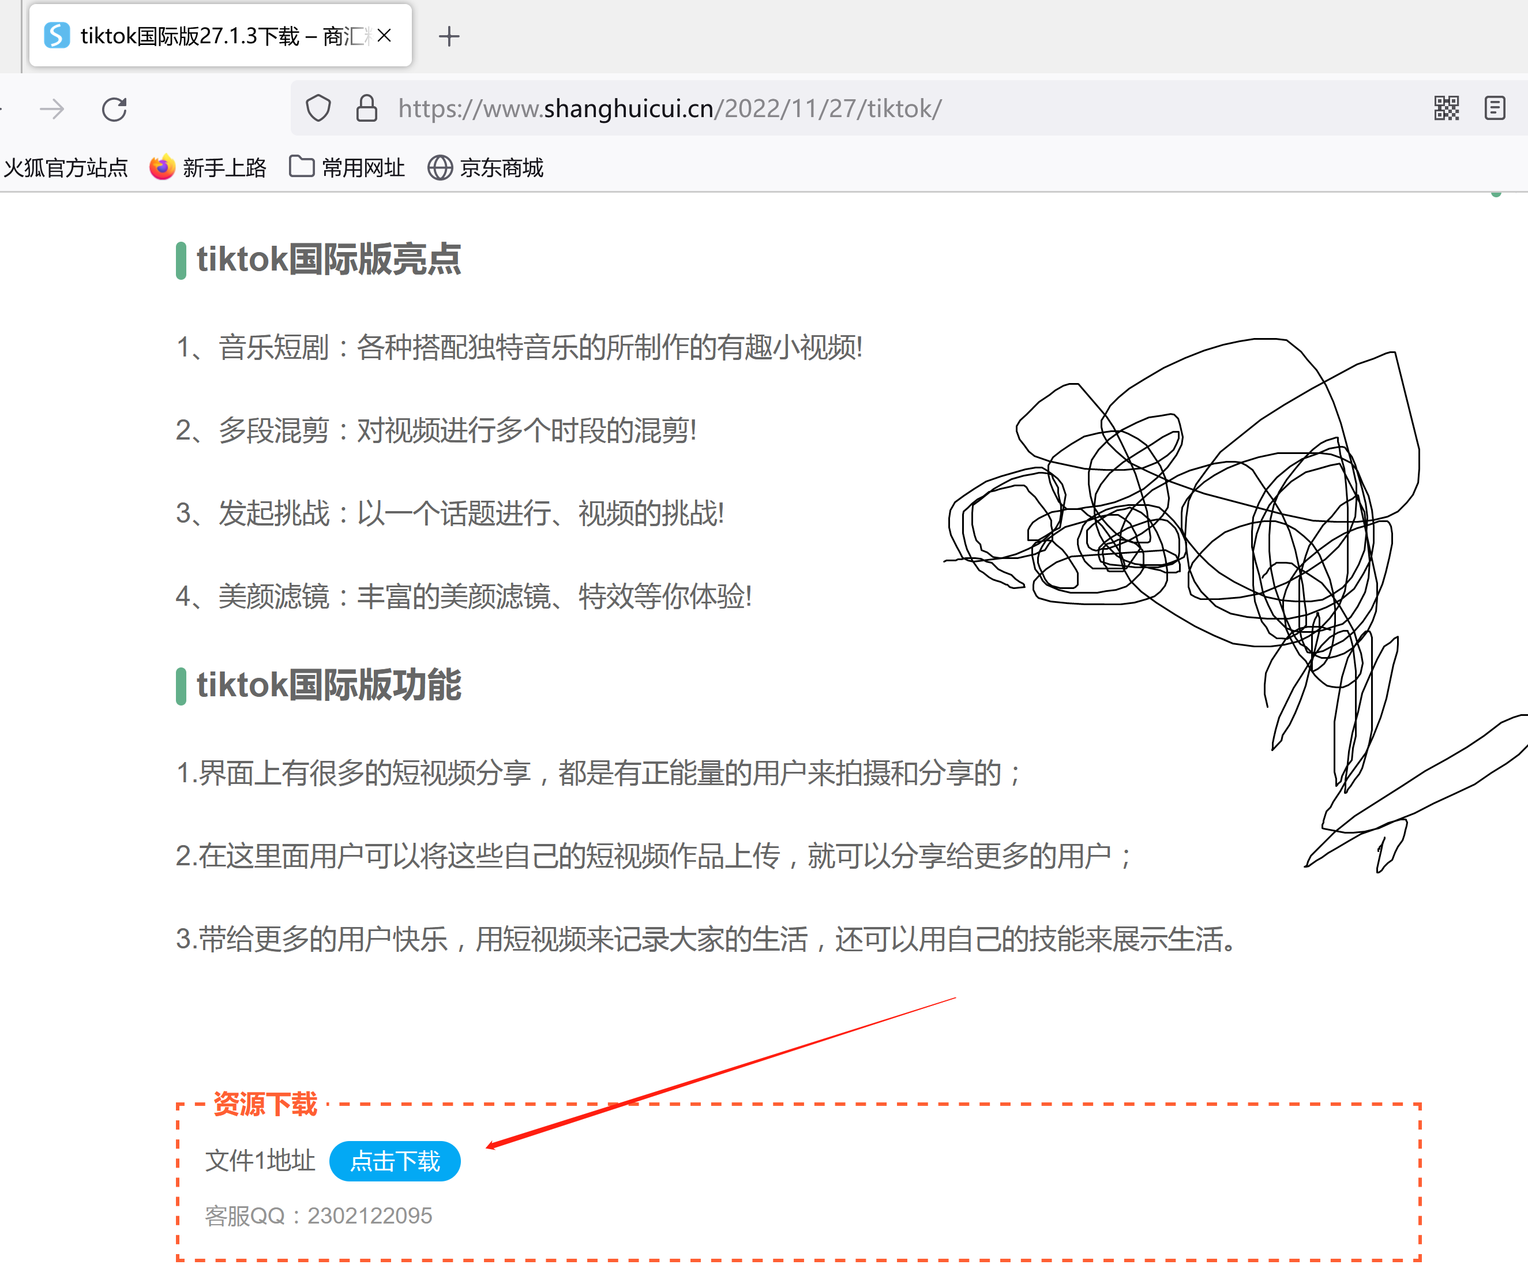Click the sentence starting 1.界面上有很多的短视频分享
Image resolution: width=1528 pixels, height=1272 pixels.
pyautogui.click(x=599, y=773)
